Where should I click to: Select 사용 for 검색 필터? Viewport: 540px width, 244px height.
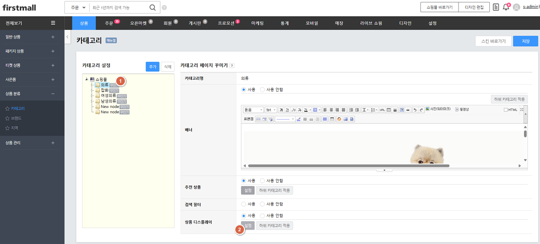(244, 204)
